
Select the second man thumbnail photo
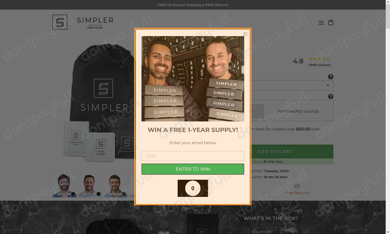click(90, 185)
